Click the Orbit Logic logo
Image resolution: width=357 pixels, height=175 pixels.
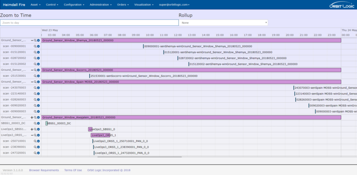tap(342, 5)
